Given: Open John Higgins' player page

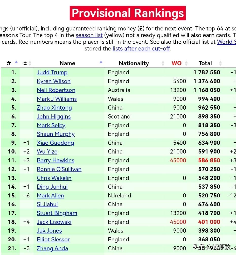Looking at the screenshot, I should [x=54, y=117].
